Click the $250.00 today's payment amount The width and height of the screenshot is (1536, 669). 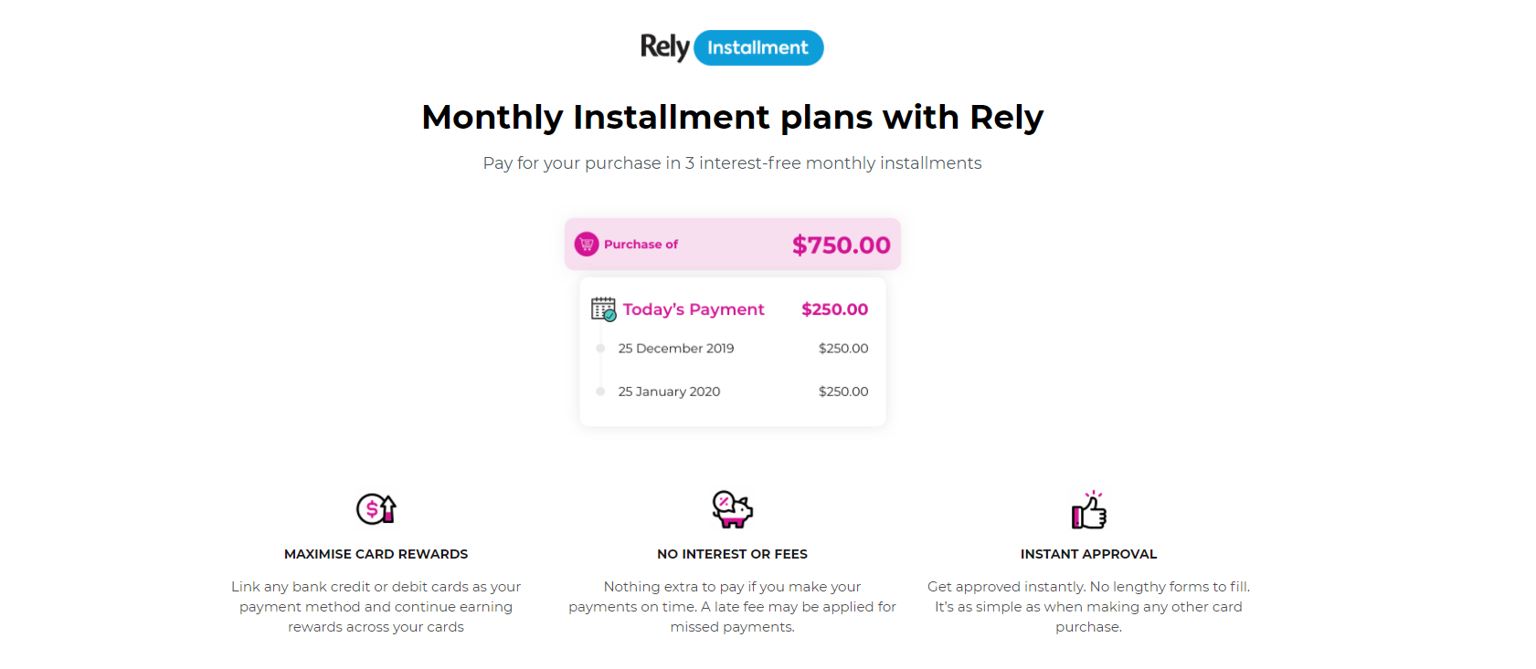pos(834,309)
